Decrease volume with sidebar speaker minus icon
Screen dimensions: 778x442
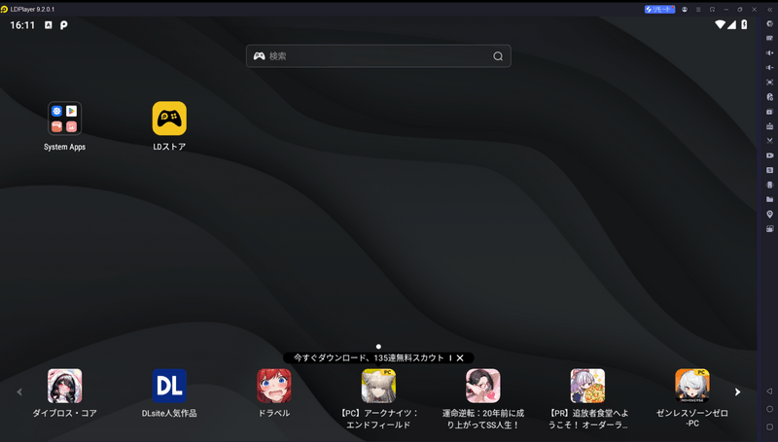click(769, 67)
